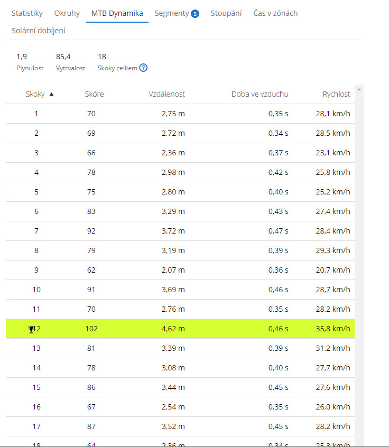This screenshot has height=447, width=389.
Task: Click the jump 7 row with score 92
Action: click(180, 231)
